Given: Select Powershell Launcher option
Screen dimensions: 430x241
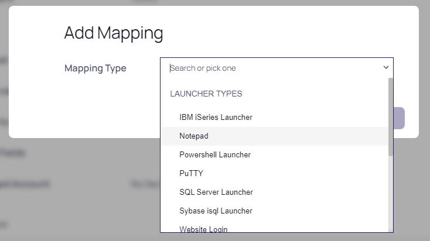Looking at the screenshot, I should (x=275, y=155).
